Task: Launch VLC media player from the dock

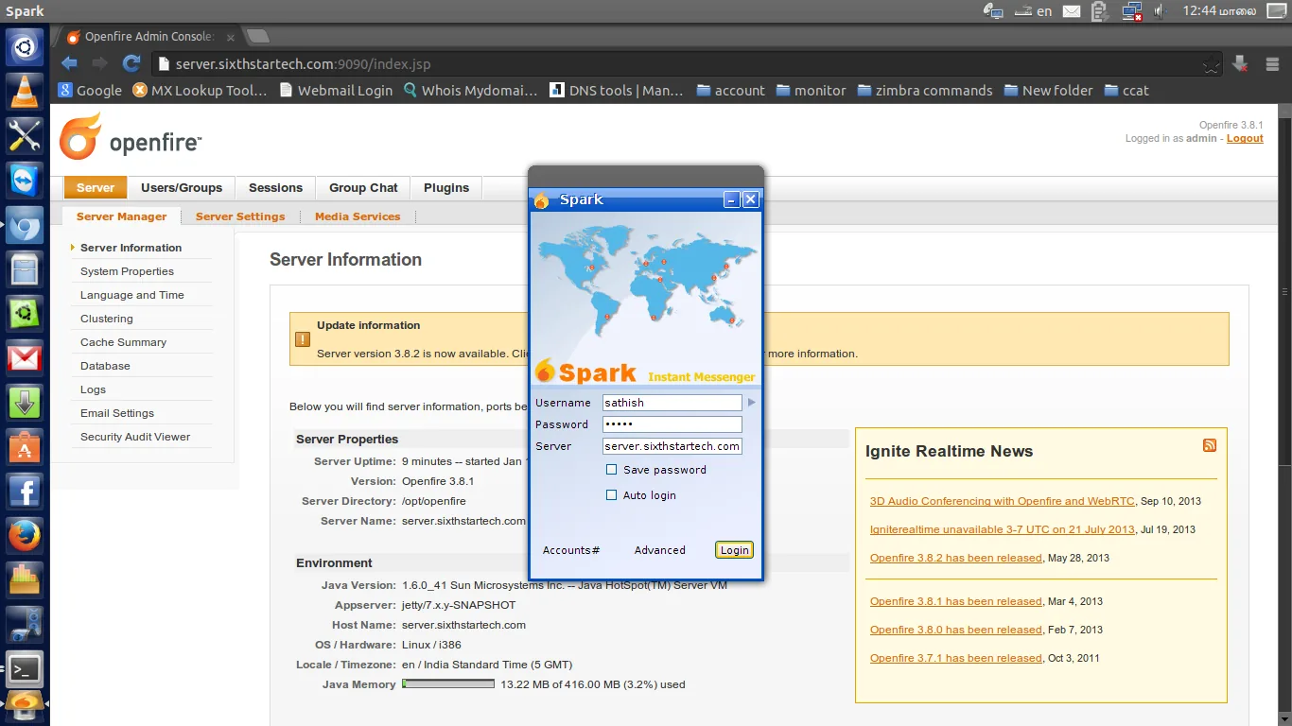Action: (x=25, y=90)
